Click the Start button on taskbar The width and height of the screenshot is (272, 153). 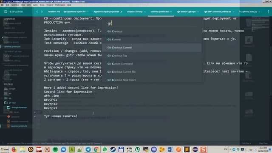5,149
